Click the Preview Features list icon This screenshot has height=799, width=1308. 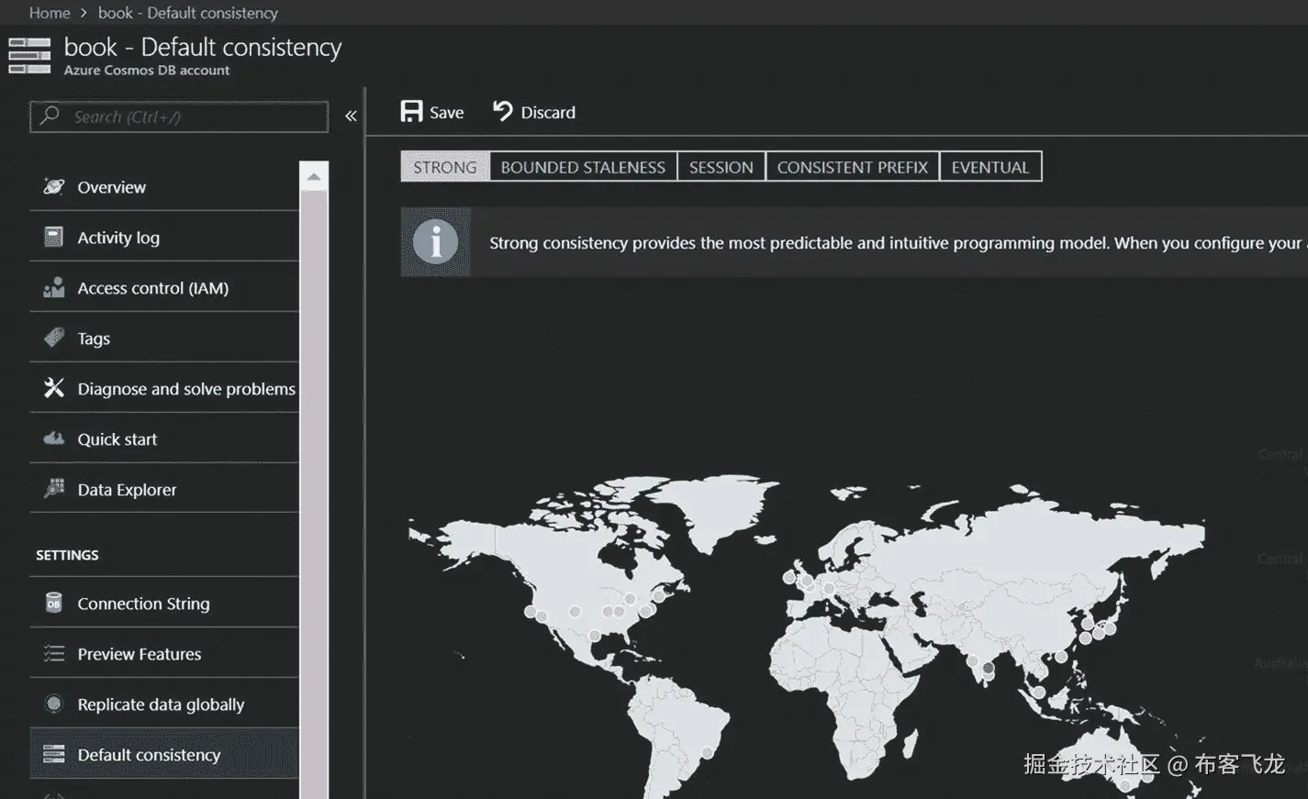point(54,653)
